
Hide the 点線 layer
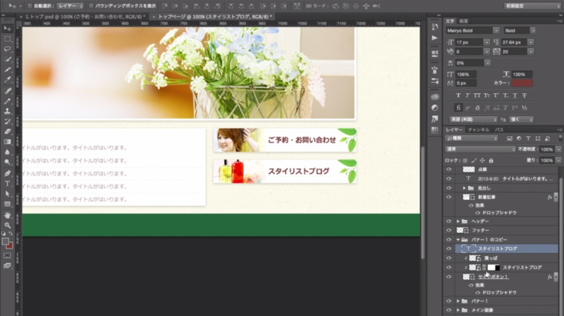pyautogui.click(x=449, y=169)
